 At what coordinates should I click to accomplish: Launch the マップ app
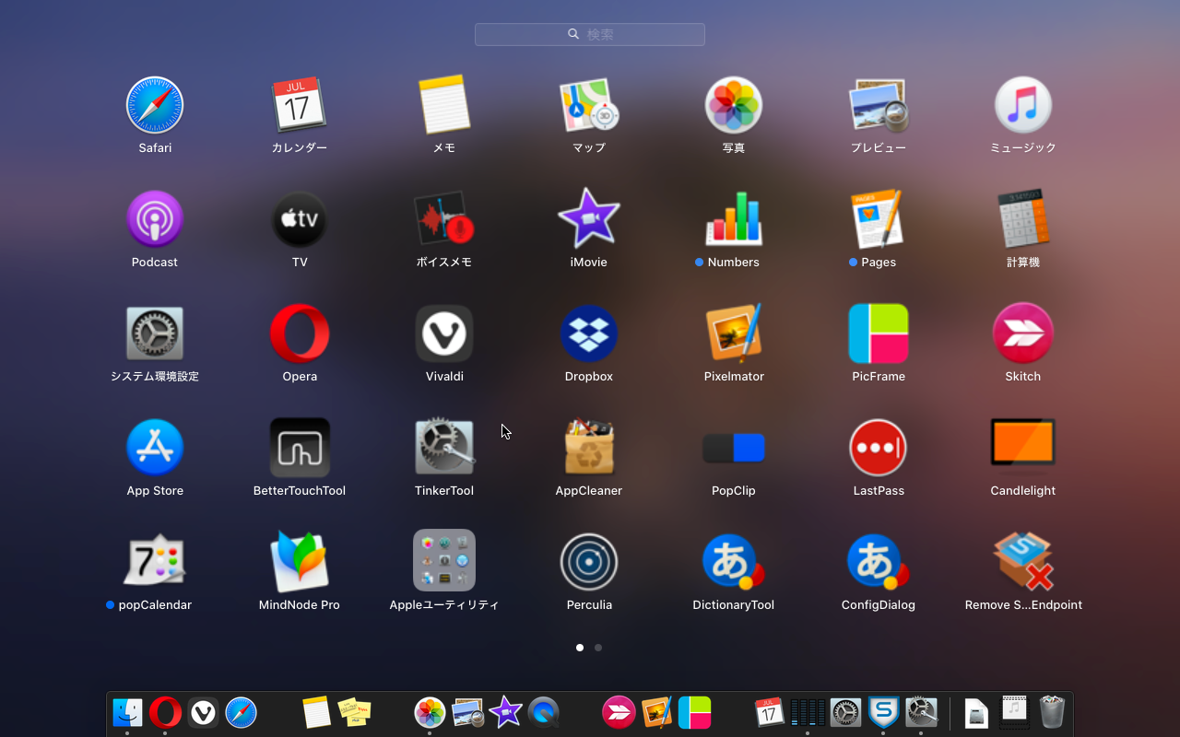point(589,105)
